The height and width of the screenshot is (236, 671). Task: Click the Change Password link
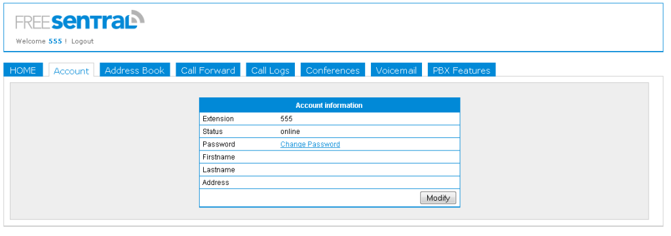tap(310, 144)
